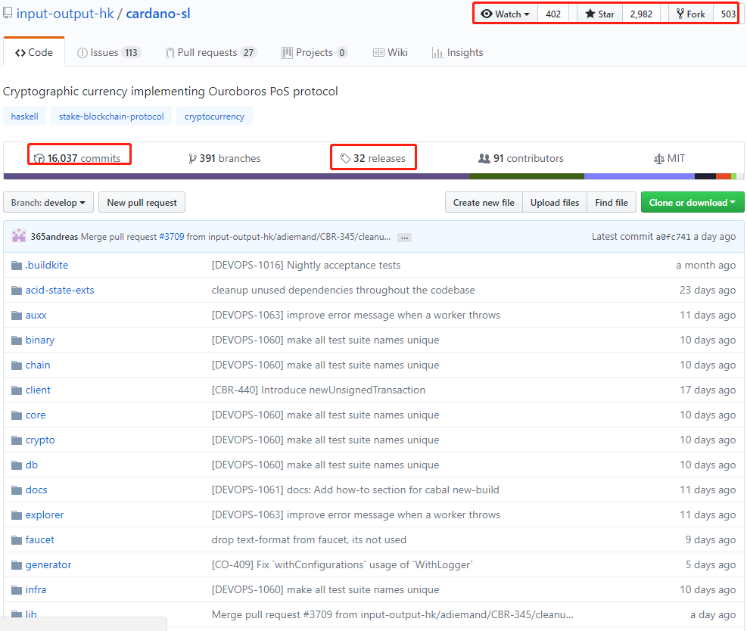
Task: Switch to the Code tab
Action: point(34,52)
